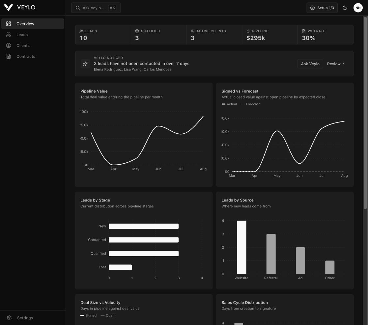Image resolution: width=368 pixels, height=325 pixels.
Task: Click the Lost stage bar
Action: [120, 267]
